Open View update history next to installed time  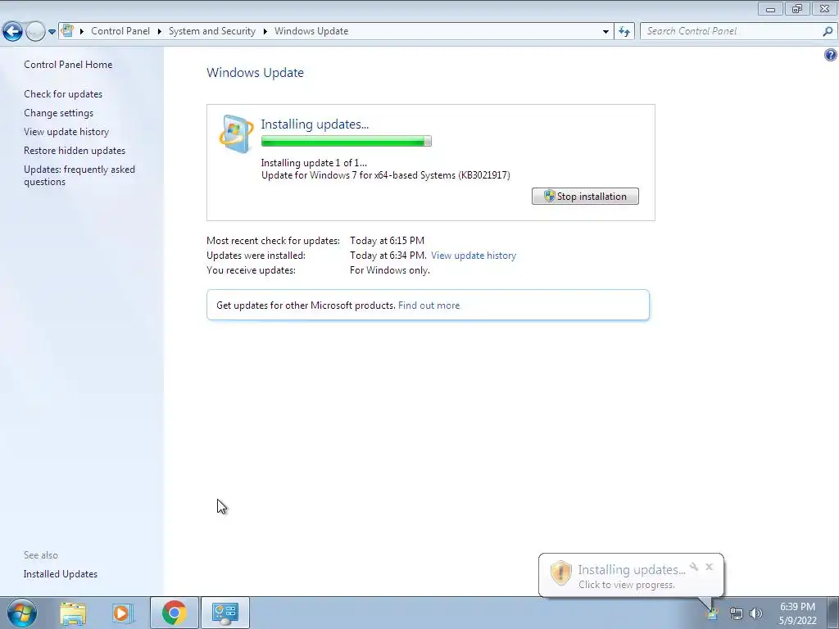(x=474, y=256)
